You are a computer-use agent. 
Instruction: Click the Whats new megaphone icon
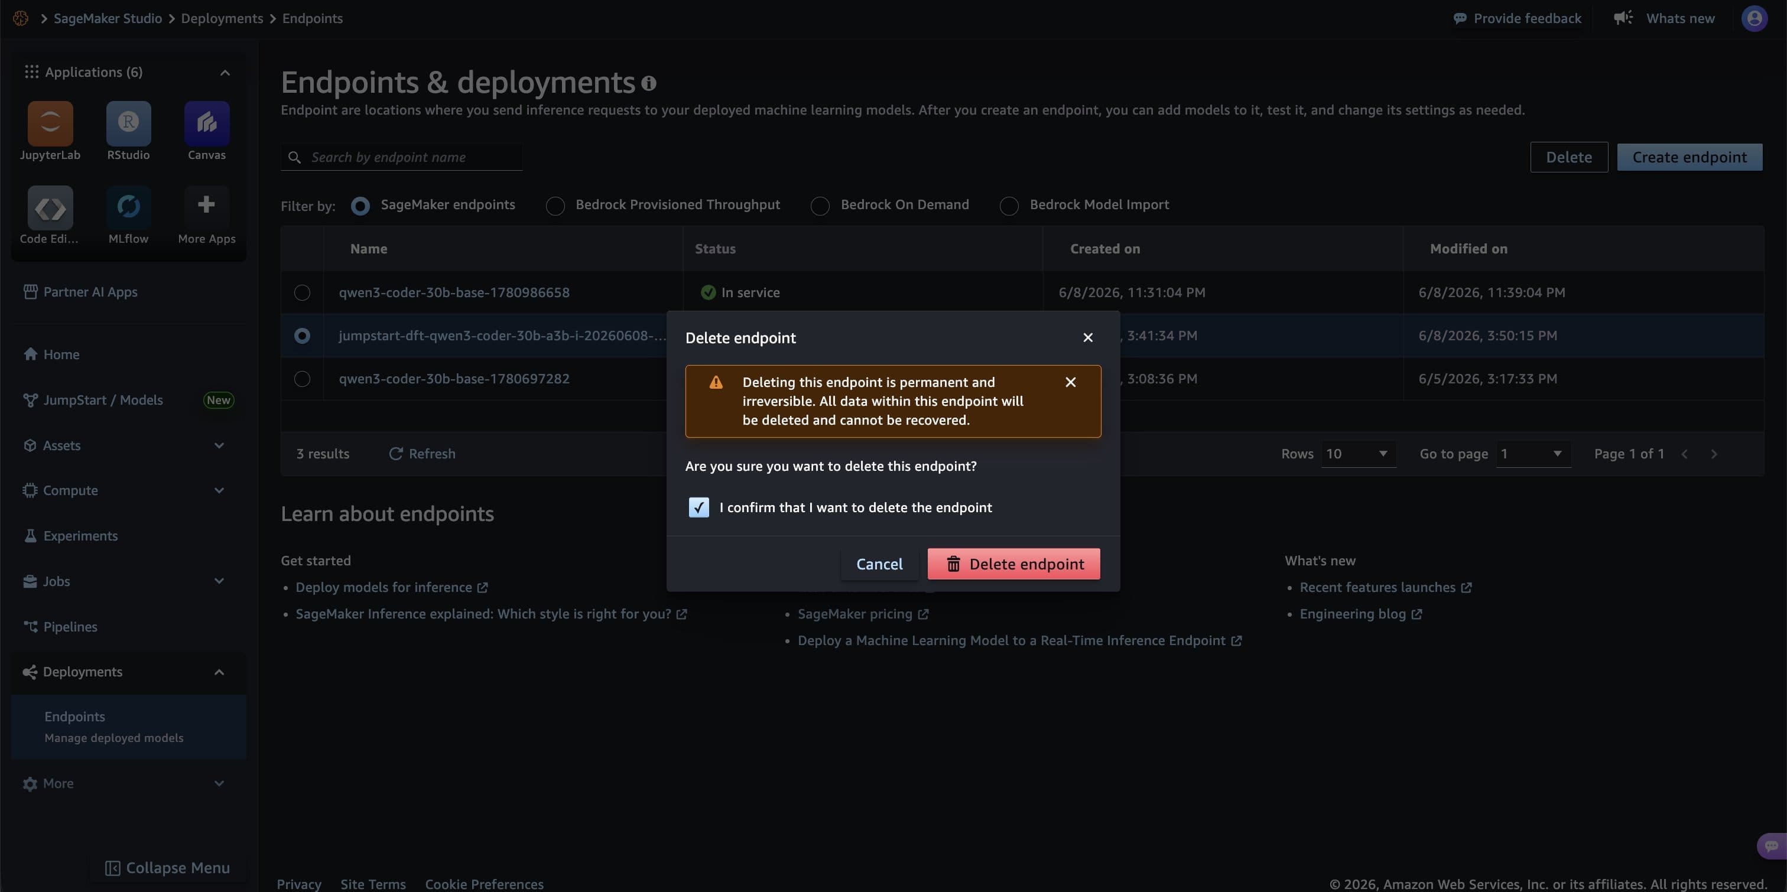tap(1623, 18)
